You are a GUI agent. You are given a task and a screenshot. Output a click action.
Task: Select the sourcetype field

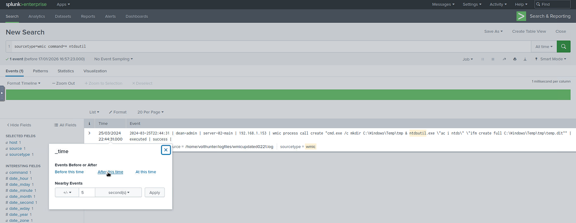tap(20, 154)
